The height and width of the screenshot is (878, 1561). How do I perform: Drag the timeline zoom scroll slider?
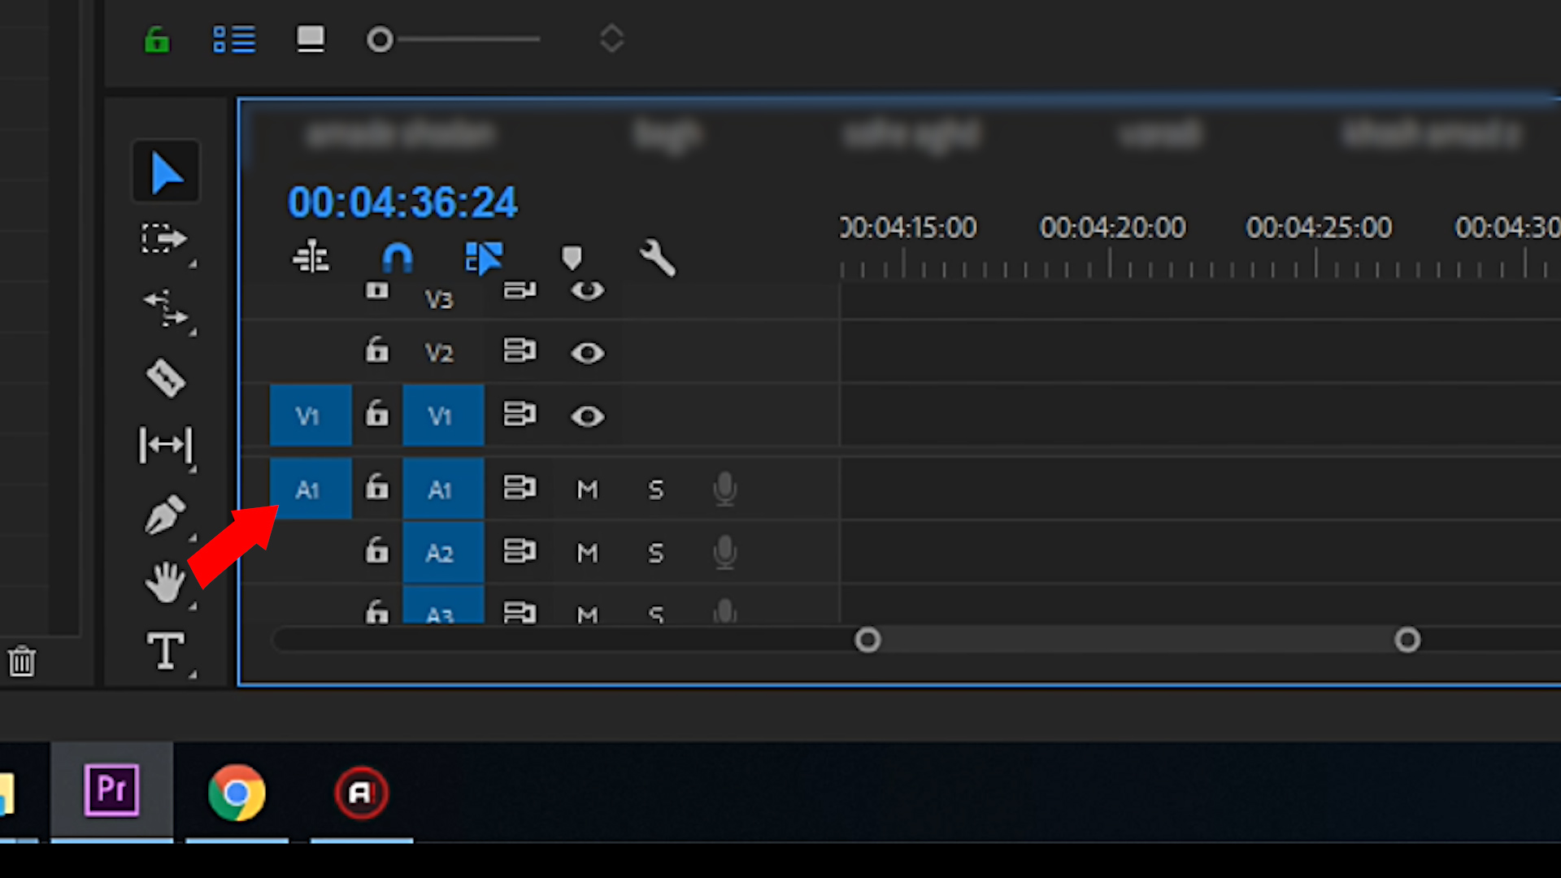[1137, 640]
